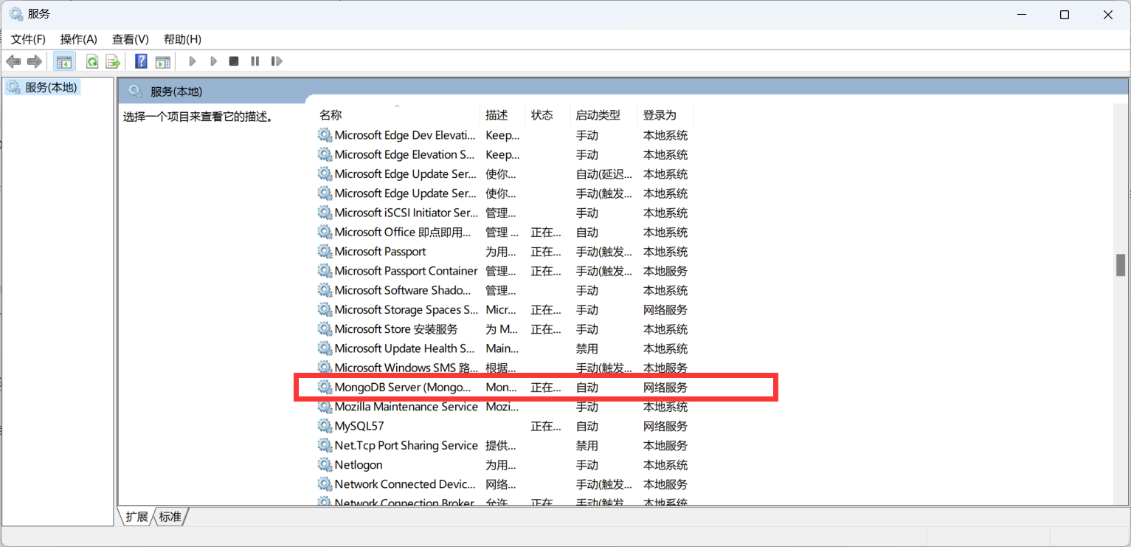Click the vertical scrollbar thumb in services list

tap(1121, 265)
